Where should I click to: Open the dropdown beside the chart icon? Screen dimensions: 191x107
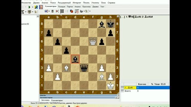pyautogui.click(x=84, y=11)
